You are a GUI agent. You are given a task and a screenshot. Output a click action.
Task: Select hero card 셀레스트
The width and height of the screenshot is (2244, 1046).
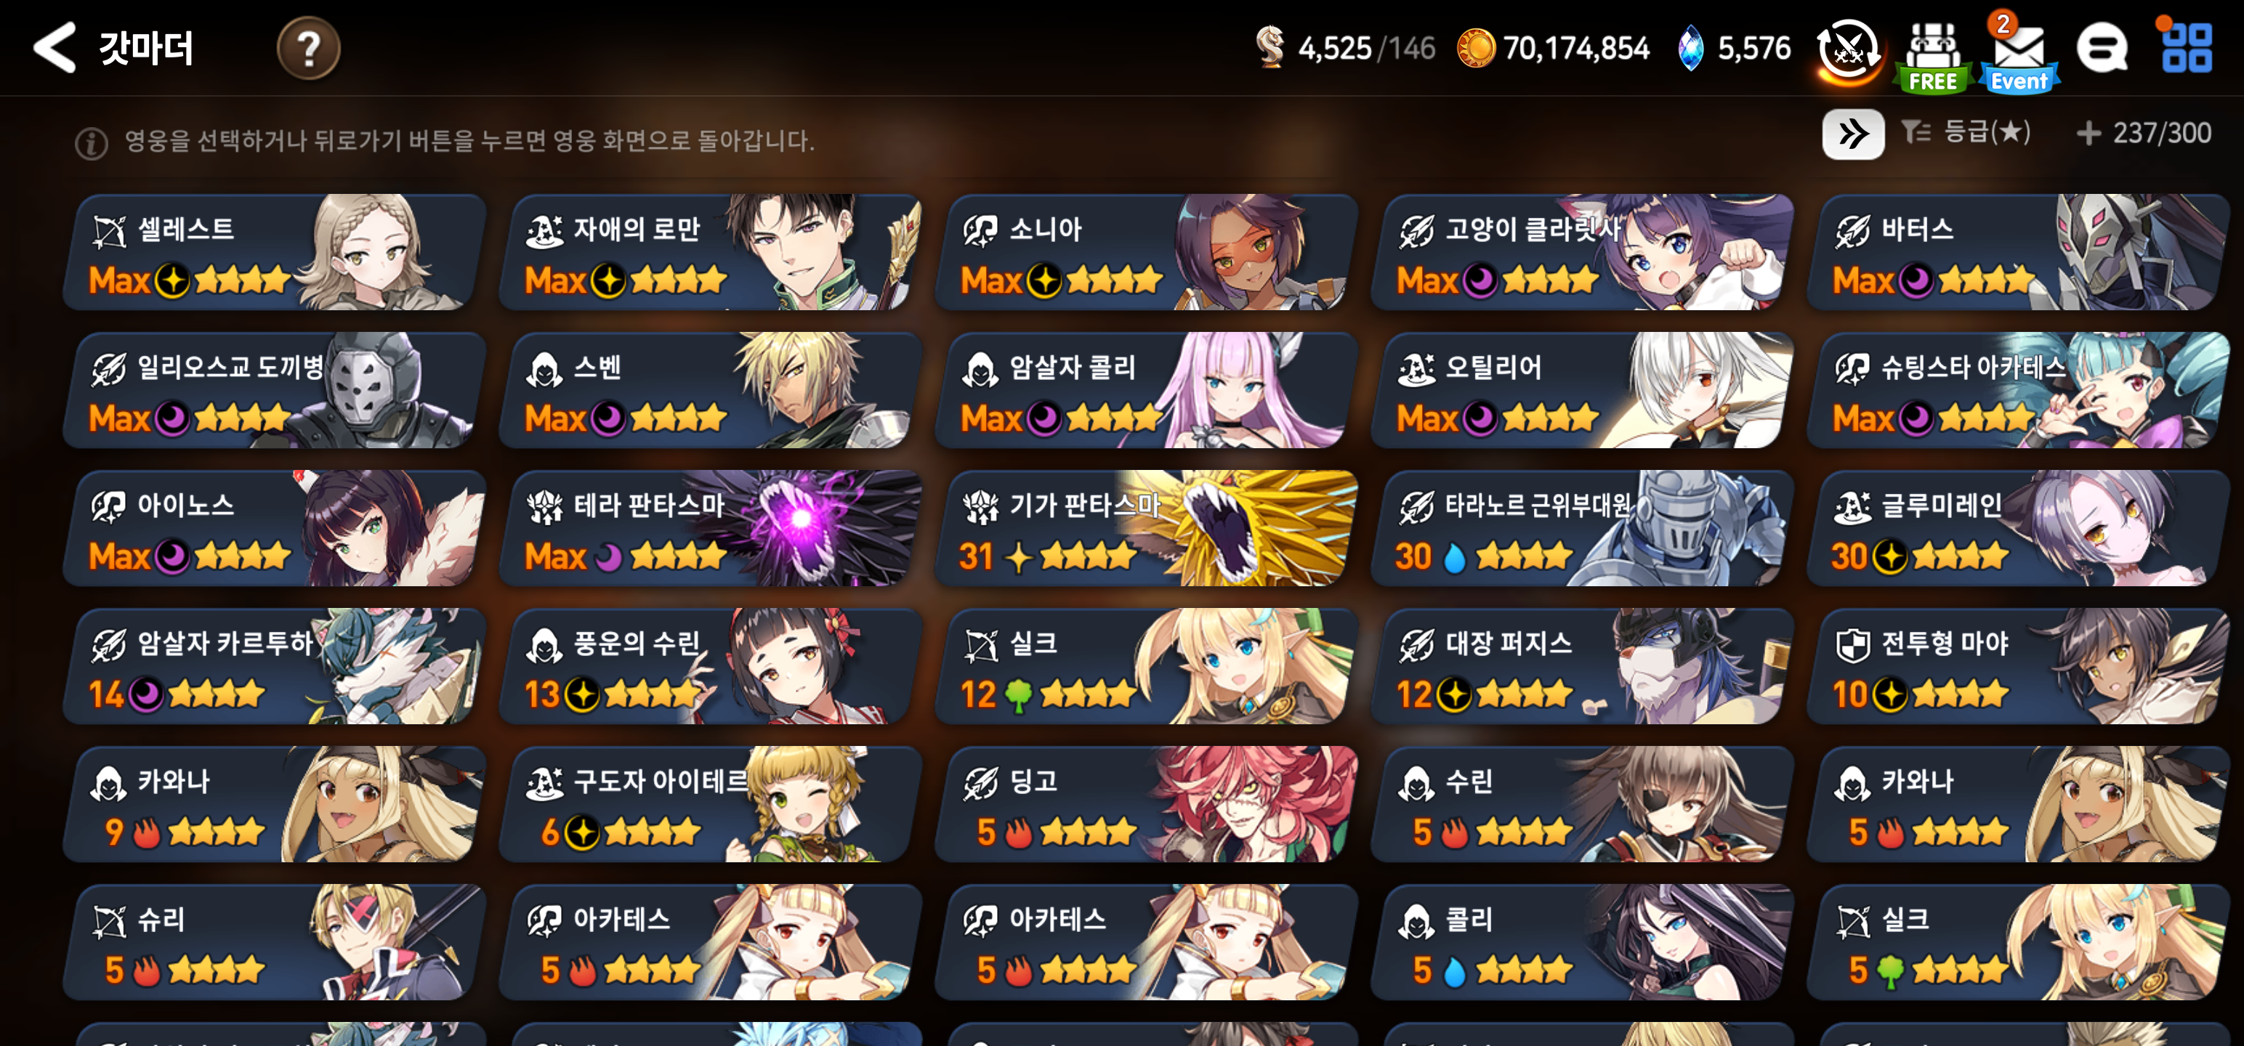pos(273,252)
